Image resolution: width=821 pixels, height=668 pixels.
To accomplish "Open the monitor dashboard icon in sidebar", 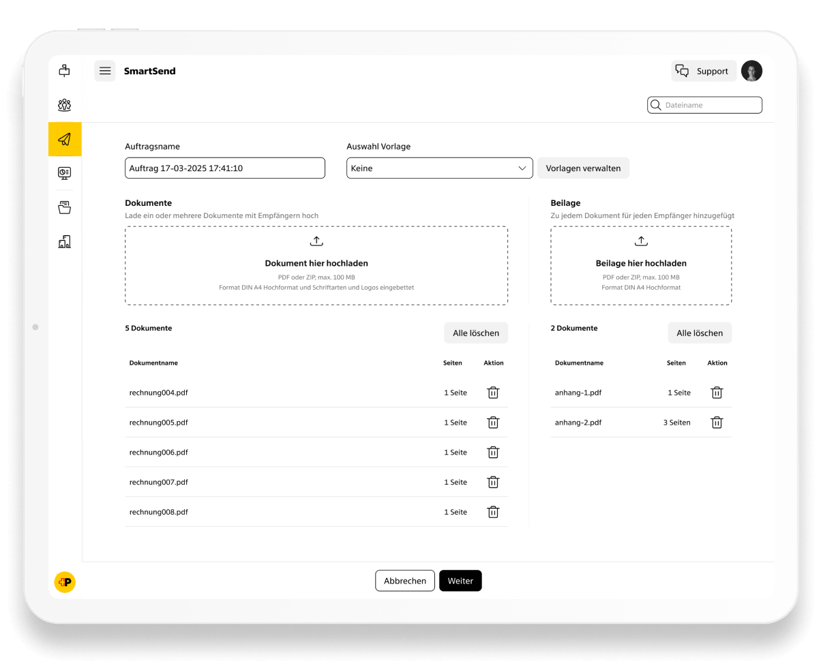I will [65, 173].
